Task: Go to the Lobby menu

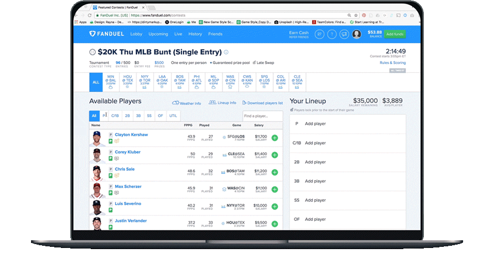Action: pyautogui.click(x=136, y=34)
